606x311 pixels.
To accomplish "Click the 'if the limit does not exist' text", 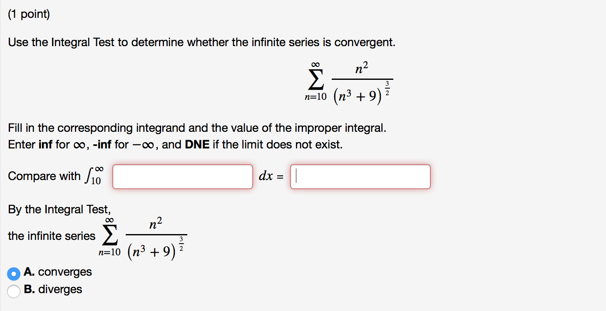I will [278, 145].
